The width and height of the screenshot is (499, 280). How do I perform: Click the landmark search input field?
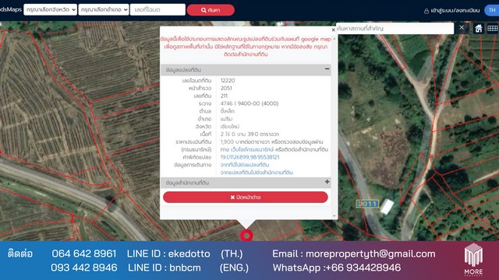[x=395, y=28]
